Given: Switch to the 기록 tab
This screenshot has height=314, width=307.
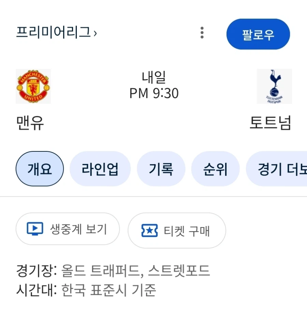Looking at the screenshot, I should 161,169.
